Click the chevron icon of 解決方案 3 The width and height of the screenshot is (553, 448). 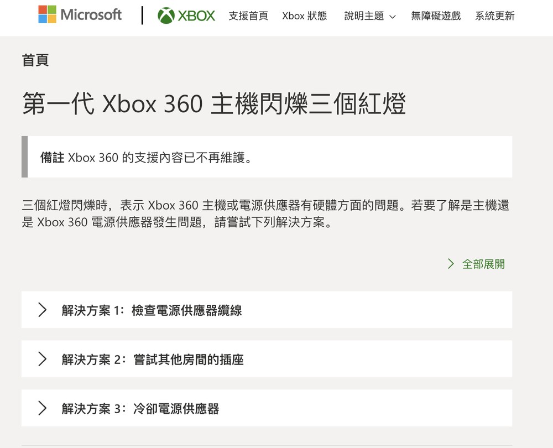click(43, 408)
